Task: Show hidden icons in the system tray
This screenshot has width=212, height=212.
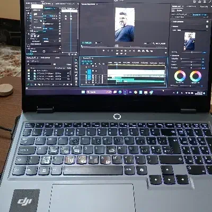Action: (173, 93)
